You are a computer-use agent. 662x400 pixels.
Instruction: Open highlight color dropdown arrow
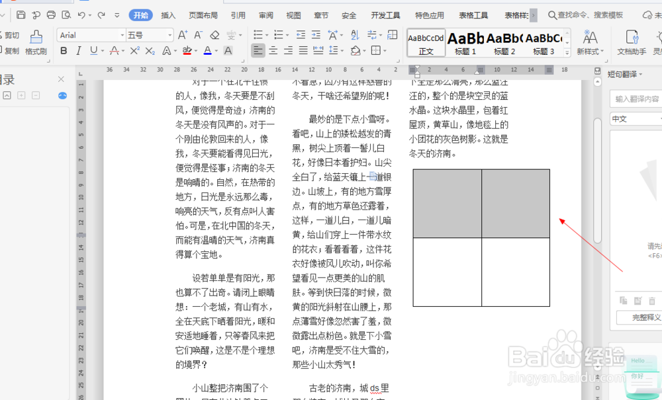pyautogui.click(x=196, y=52)
